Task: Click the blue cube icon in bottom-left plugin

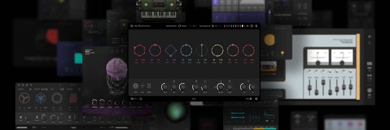Action: (x=41, y=98)
